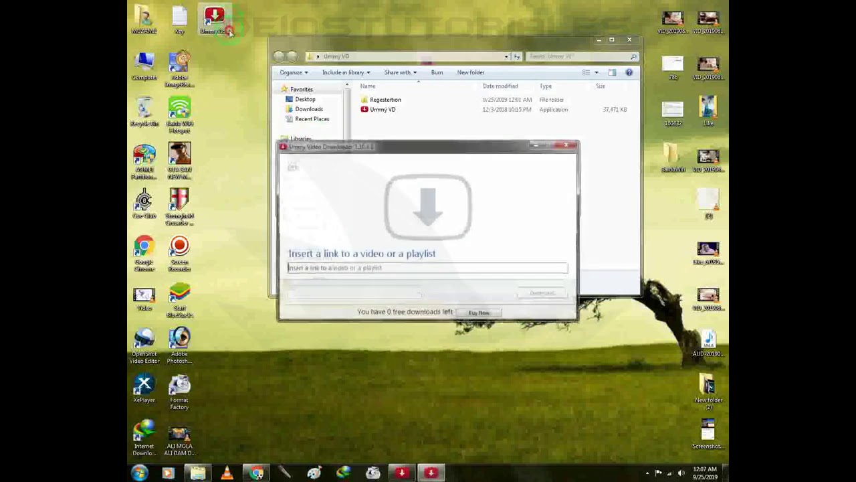Switch to Chrome in the taskbar

tap(257, 473)
